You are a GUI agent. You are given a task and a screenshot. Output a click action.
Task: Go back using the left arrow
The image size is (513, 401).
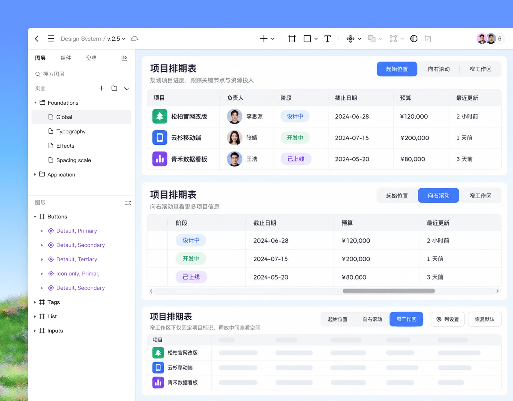(x=37, y=39)
